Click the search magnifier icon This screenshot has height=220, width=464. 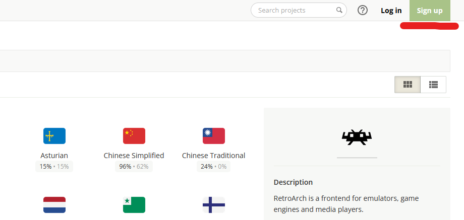coord(339,10)
